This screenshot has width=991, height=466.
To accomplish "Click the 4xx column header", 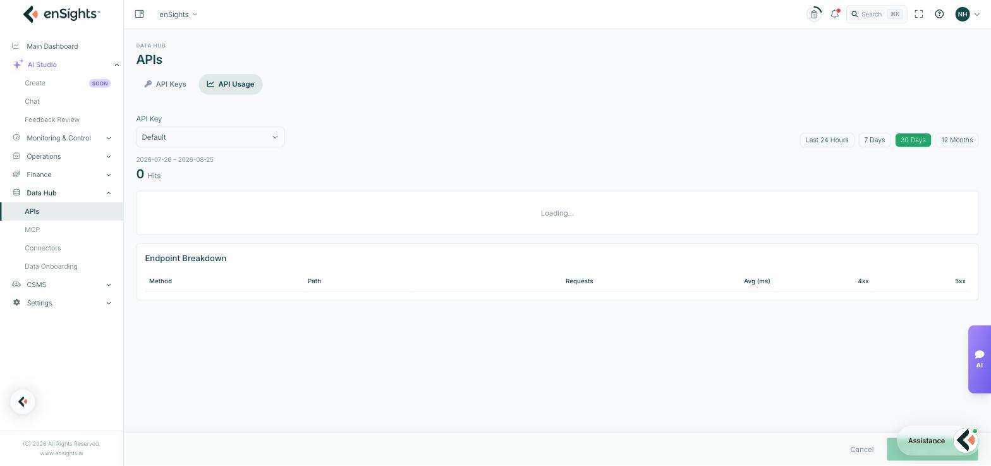I will (863, 281).
